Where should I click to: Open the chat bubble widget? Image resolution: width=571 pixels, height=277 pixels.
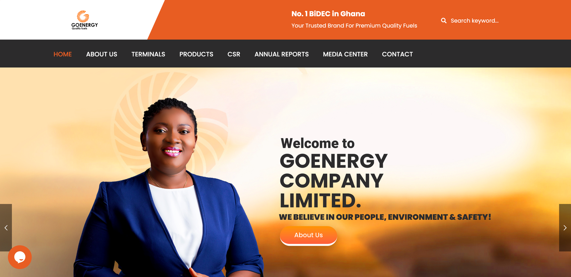(20, 257)
